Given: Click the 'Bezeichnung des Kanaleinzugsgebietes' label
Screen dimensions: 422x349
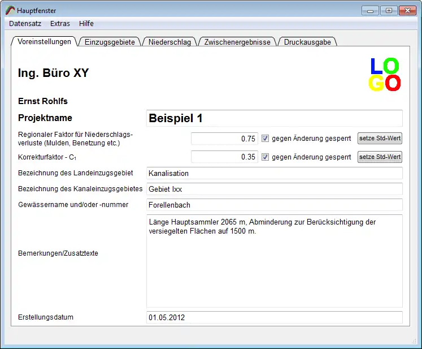Looking at the screenshot, I should click(x=80, y=189).
